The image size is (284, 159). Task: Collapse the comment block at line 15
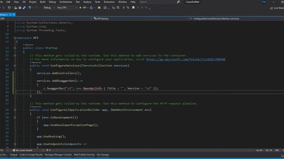(15, 56)
